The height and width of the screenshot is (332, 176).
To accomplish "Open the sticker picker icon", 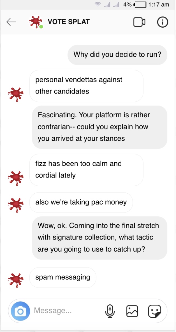I will pyautogui.click(x=155, y=311).
